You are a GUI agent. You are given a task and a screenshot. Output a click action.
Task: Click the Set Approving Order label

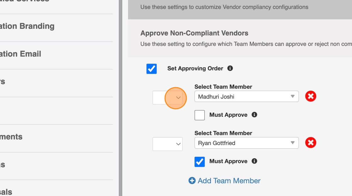point(195,68)
